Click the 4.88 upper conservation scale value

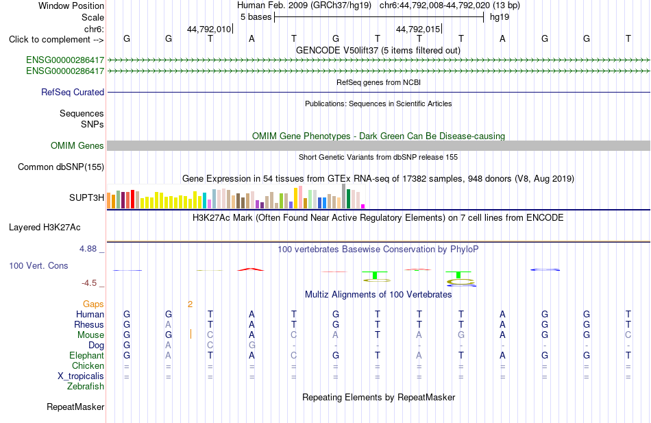pos(88,249)
